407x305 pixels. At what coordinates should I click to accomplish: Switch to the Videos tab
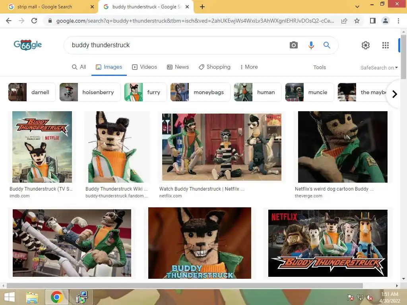click(145, 67)
